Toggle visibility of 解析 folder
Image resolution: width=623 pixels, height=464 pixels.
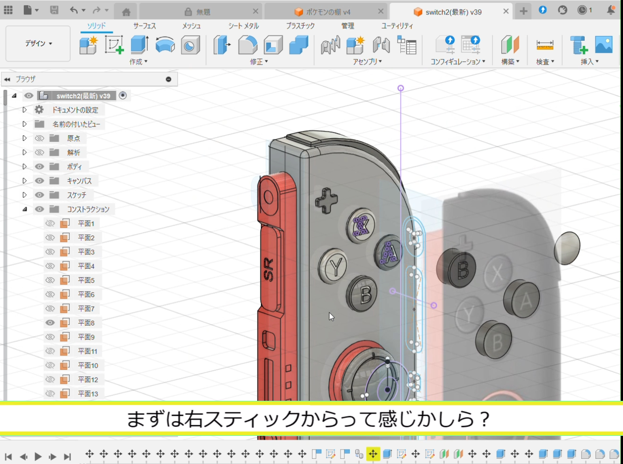(39, 152)
